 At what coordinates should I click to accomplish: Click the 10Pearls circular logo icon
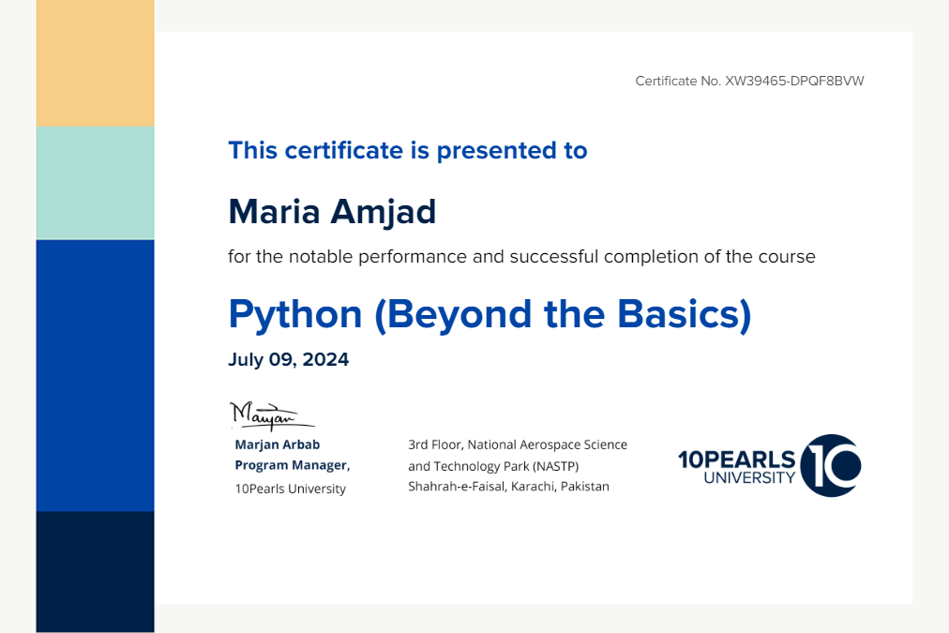tap(831, 465)
